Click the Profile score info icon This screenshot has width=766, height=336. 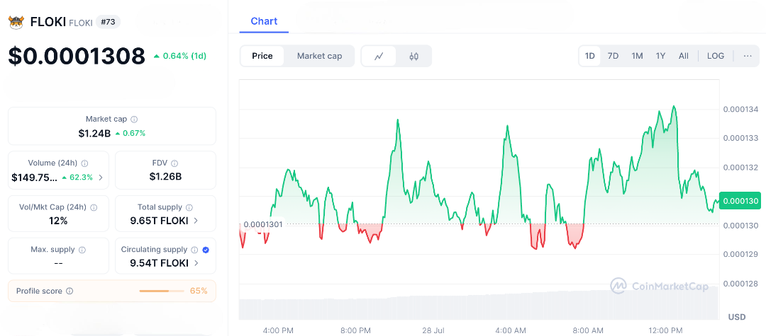70,291
